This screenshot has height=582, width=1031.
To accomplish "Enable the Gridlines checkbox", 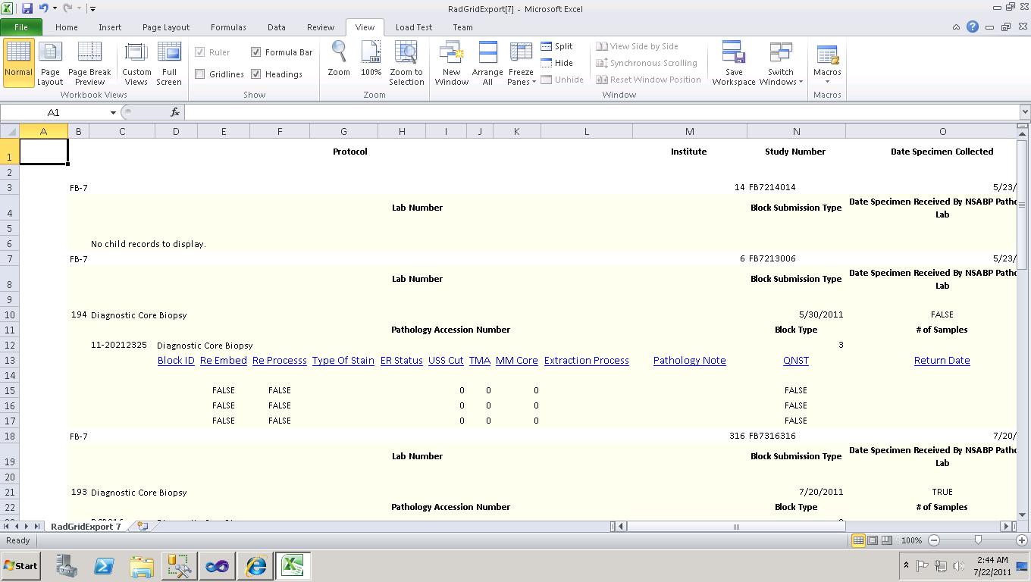I will pos(200,74).
